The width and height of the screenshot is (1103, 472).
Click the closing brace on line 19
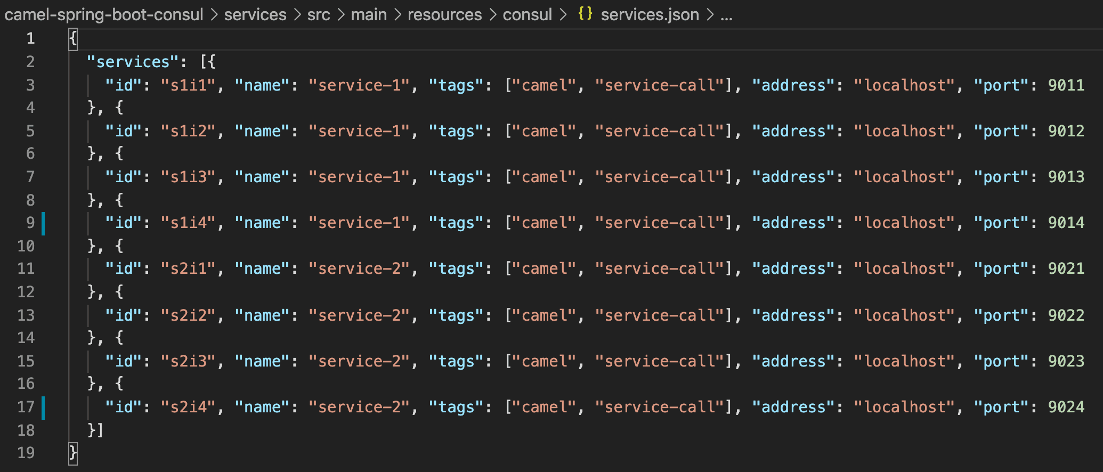pyautogui.click(x=73, y=453)
